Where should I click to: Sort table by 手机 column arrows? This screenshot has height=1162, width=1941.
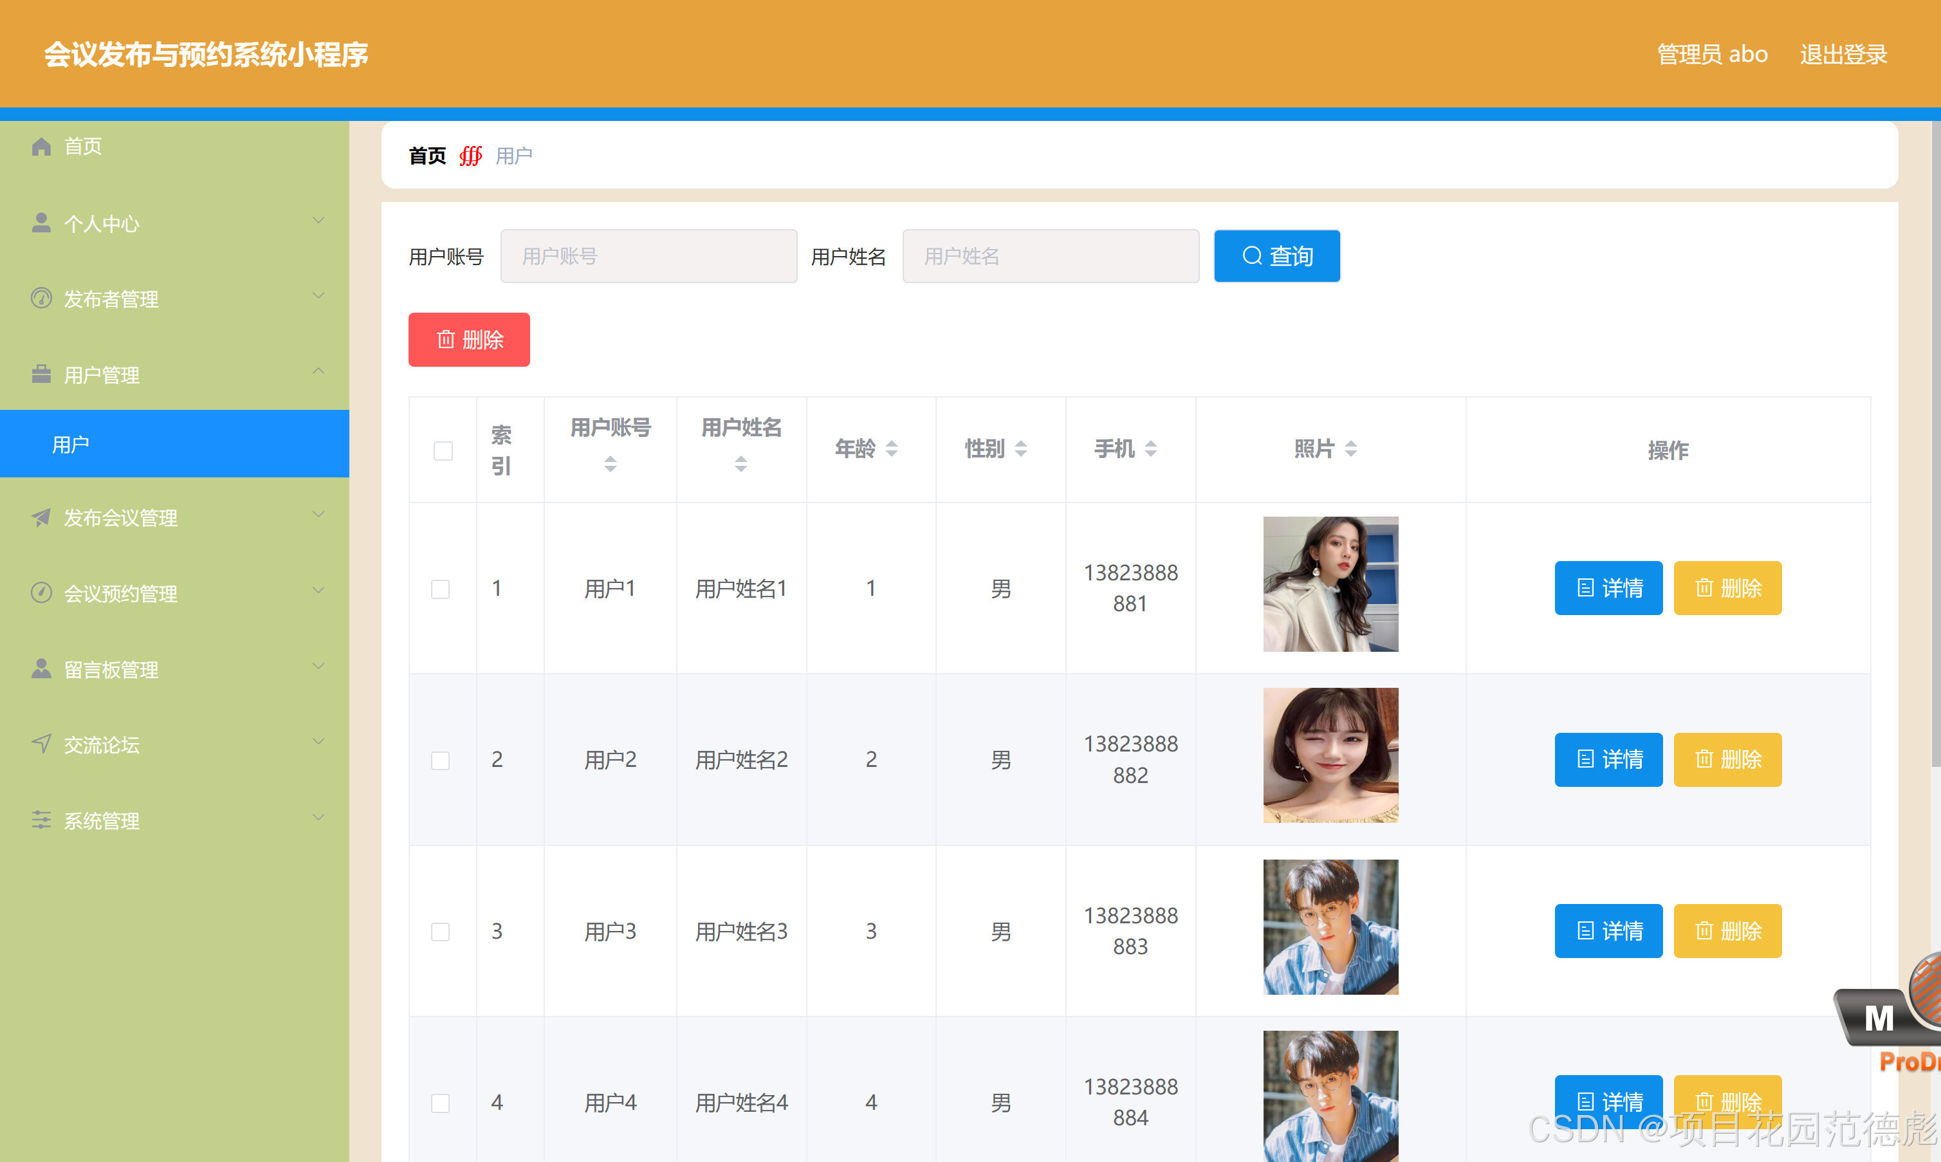[1150, 448]
